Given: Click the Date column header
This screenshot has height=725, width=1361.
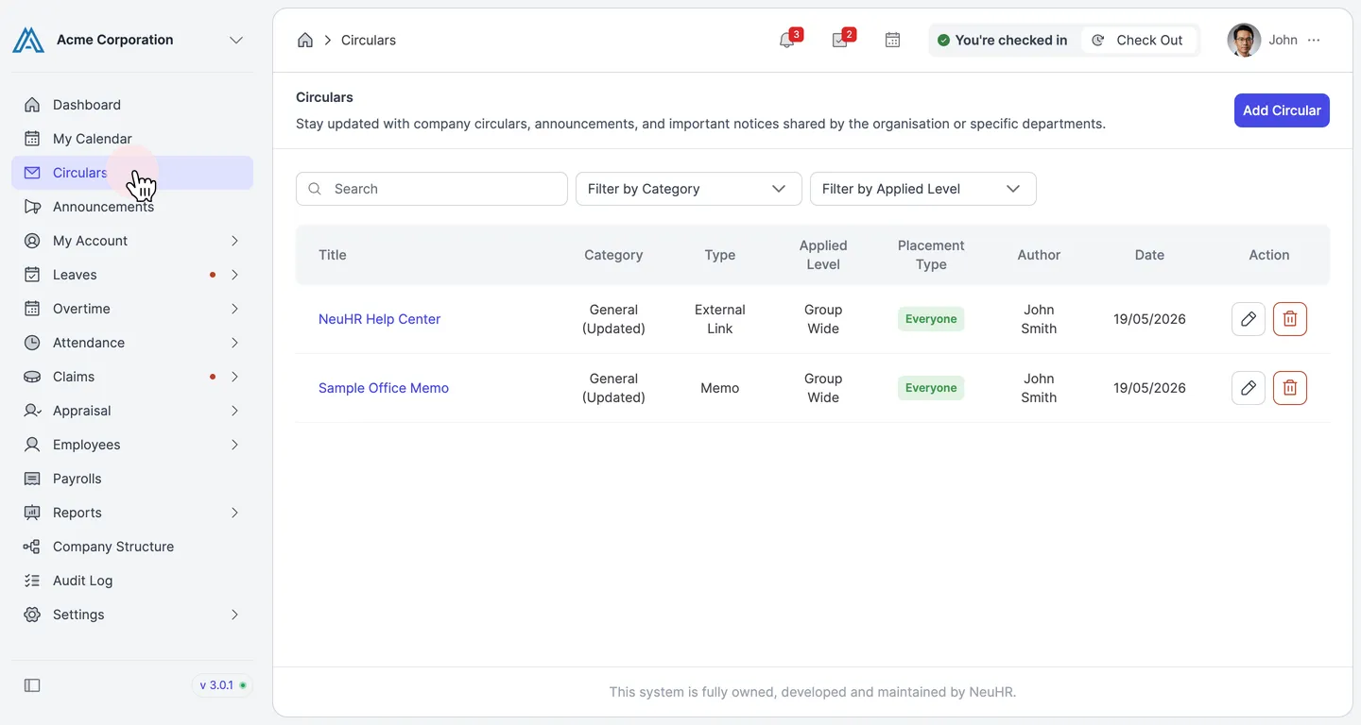Looking at the screenshot, I should tap(1149, 255).
